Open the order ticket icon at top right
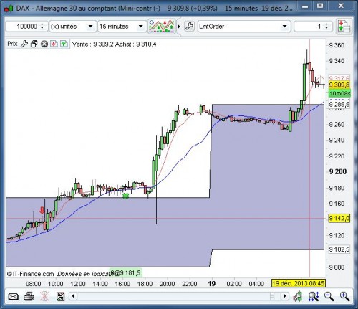Screen dimensions: 358x309 pos(344,26)
